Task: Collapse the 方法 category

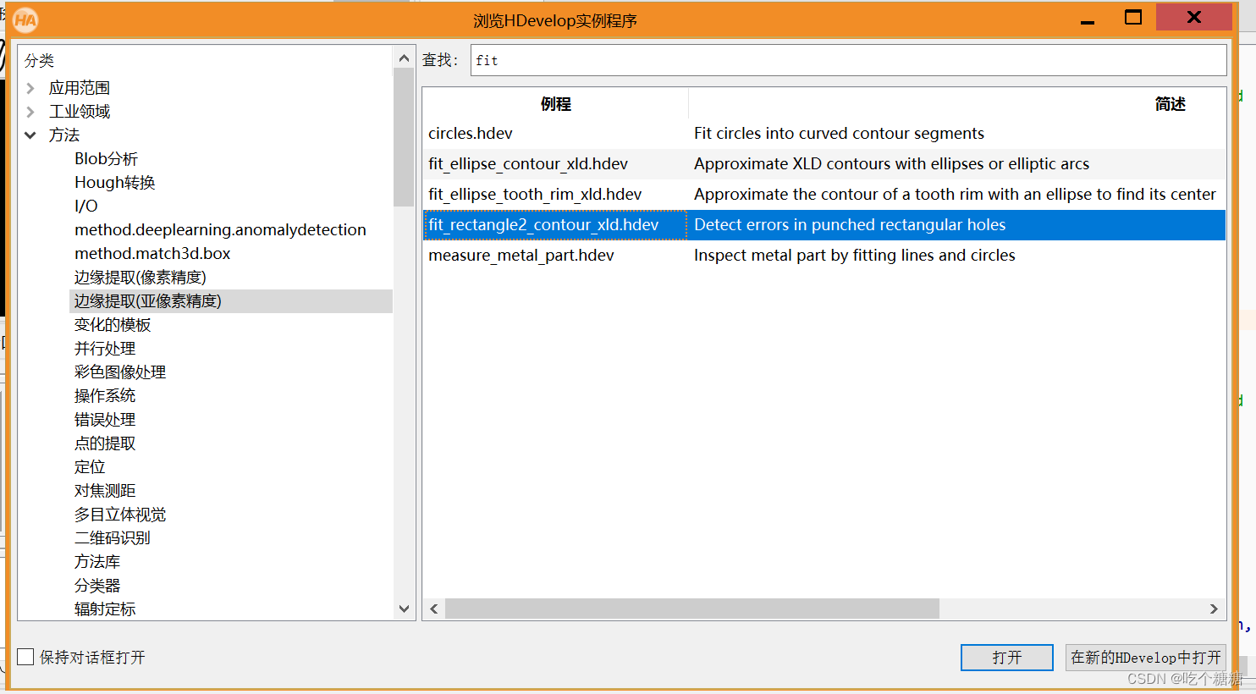Action: 30,135
